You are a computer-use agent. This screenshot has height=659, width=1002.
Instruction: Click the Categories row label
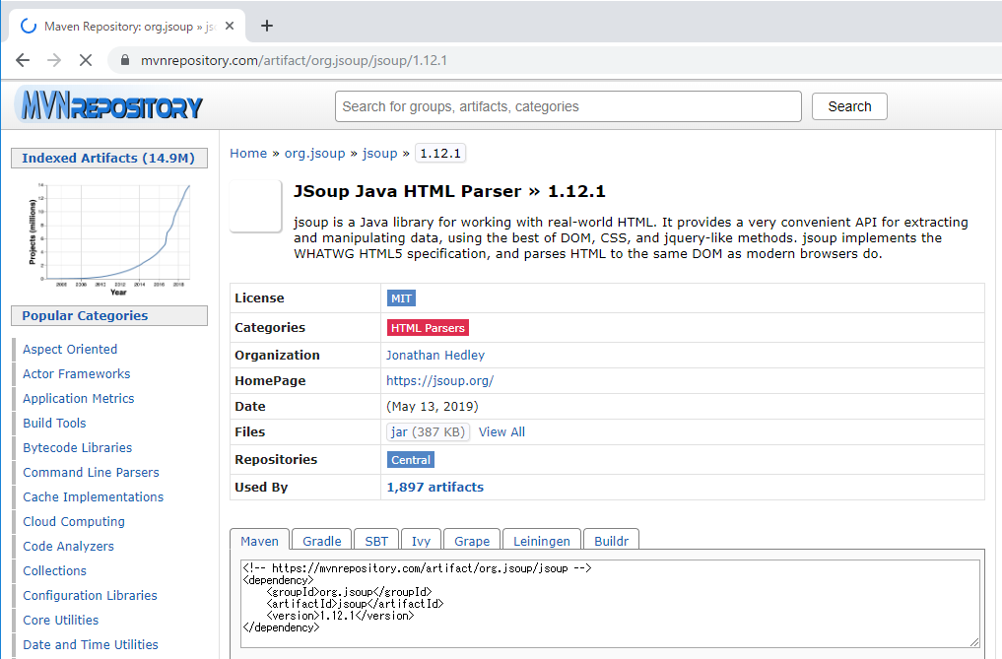pos(270,328)
